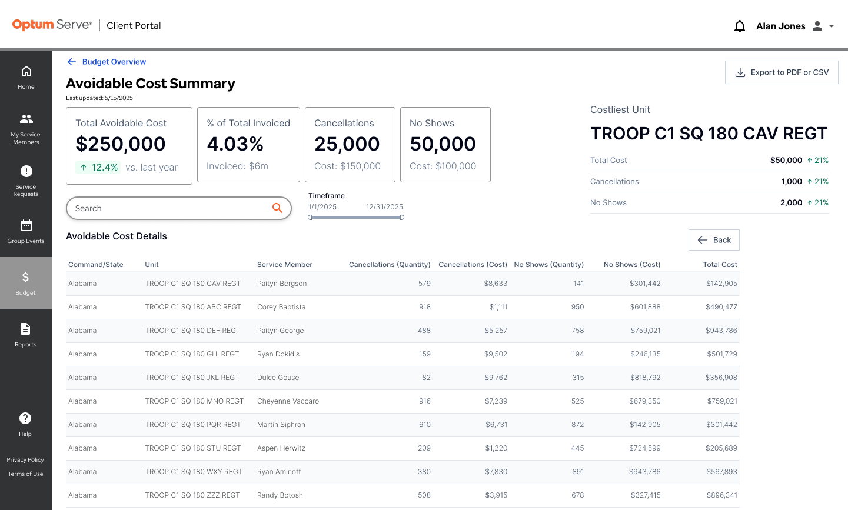Sort by No Shows (Quantity) header
Image resolution: width=848 pixels, height=510 pixels.
point(549,265)
